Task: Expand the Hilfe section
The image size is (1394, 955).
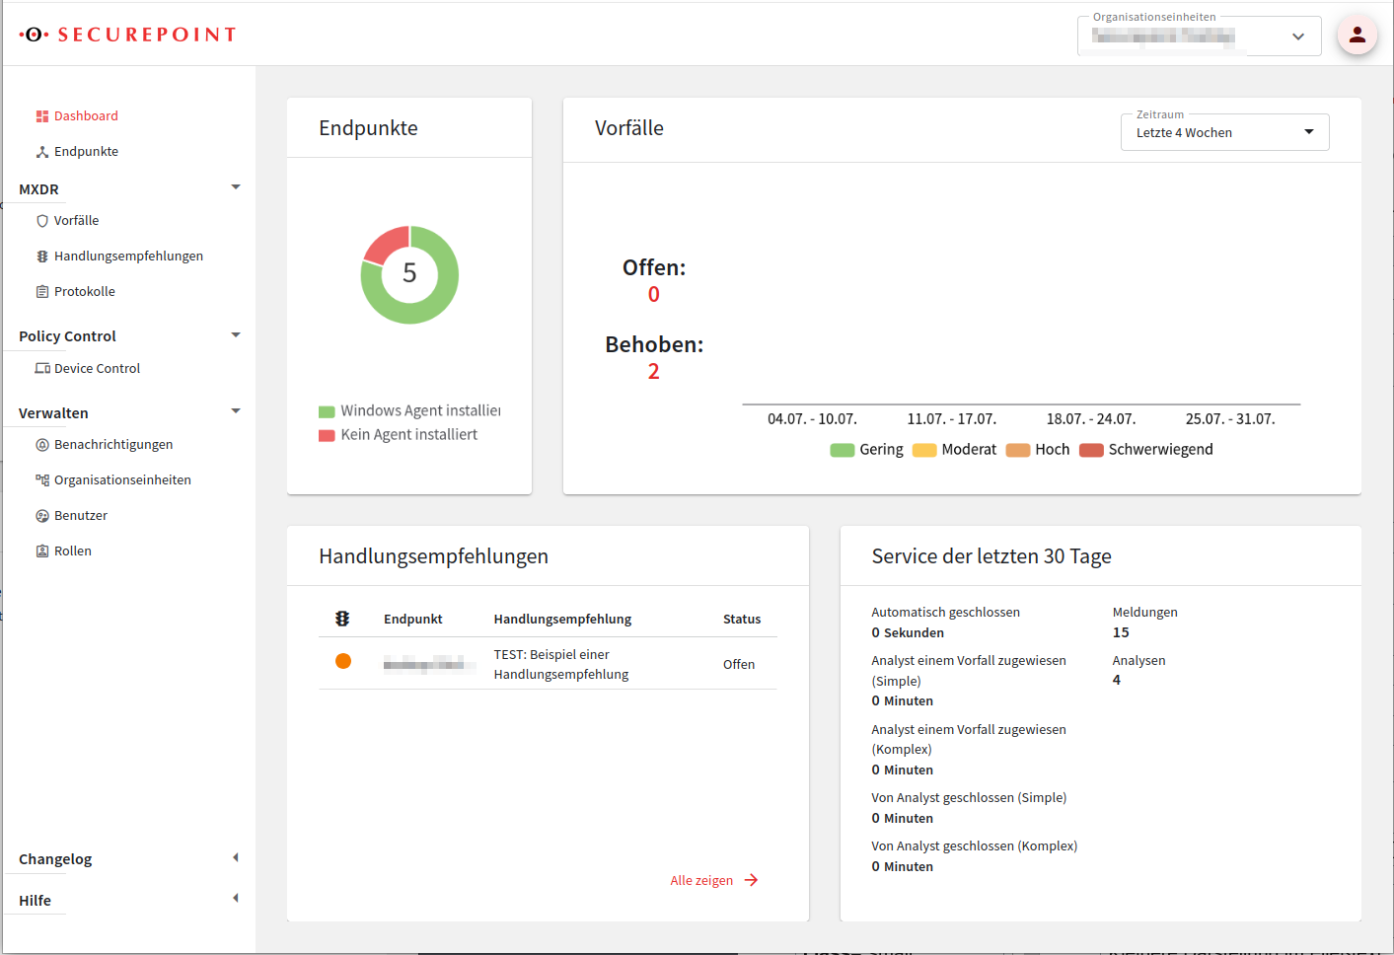Action: [x=236, y=898]
